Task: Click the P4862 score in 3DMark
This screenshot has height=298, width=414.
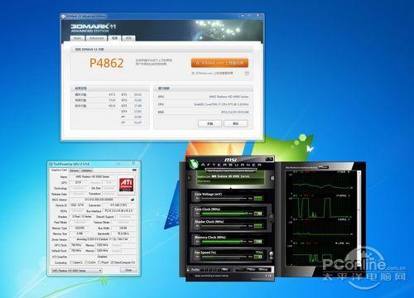Action: (107, 63)
